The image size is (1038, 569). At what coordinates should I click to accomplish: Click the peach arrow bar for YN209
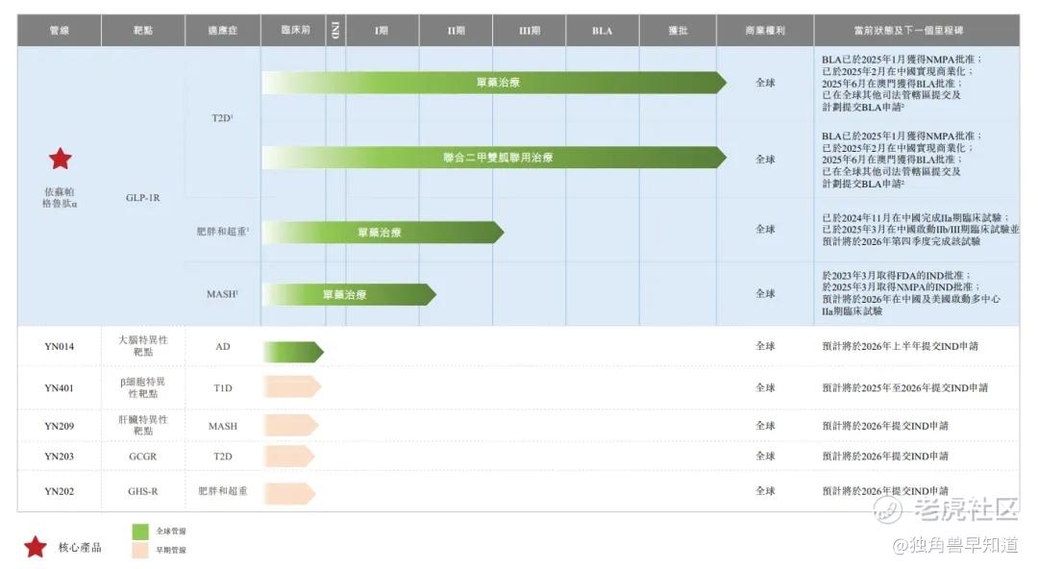[x=290, y=425]
